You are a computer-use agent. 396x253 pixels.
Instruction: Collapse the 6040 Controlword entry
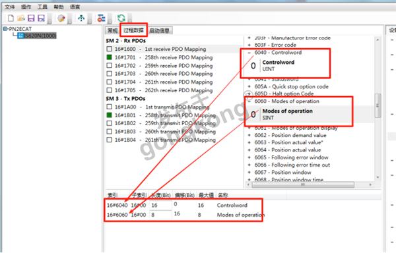(249, 53)
